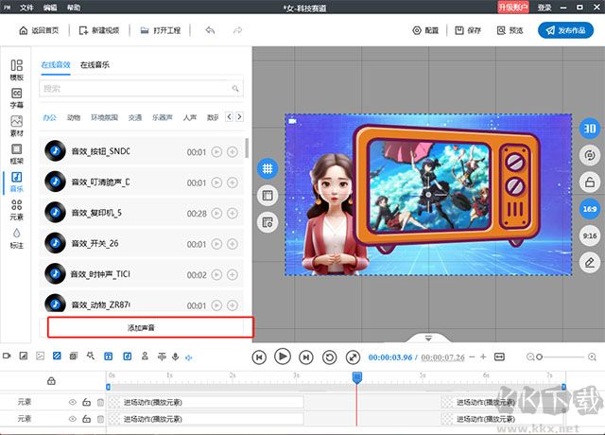605x435 pixels.
Task: Toggle the canvas grid button
Action: [268, 167]
